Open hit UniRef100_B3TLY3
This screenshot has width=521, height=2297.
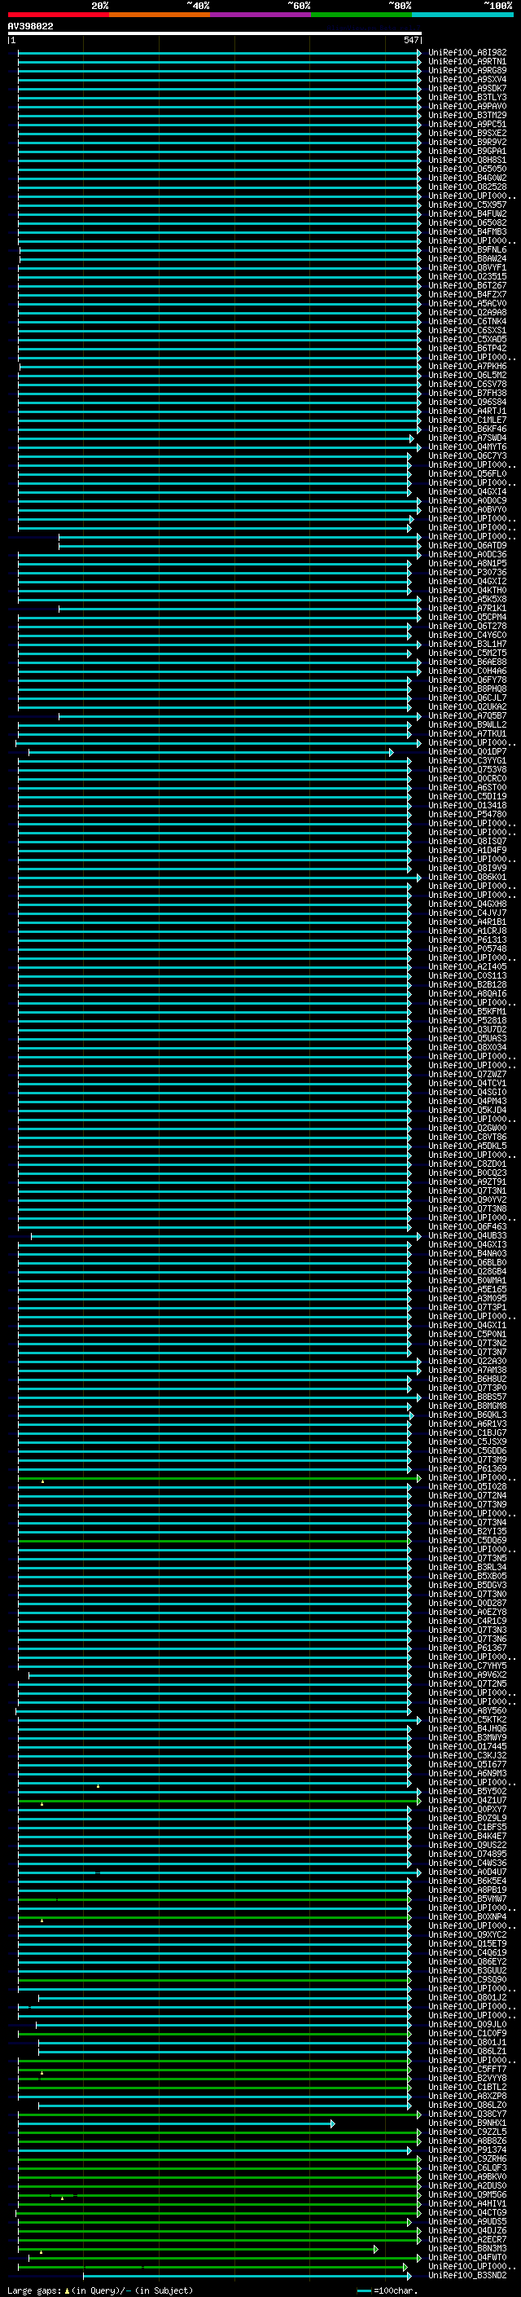467,97
